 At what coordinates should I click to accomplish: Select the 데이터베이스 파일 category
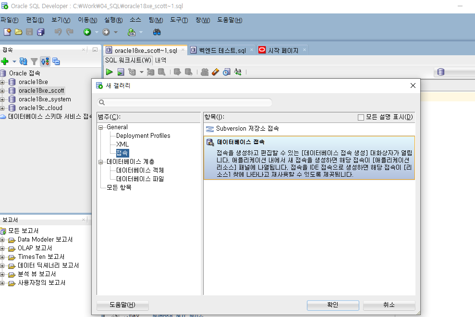pyautogui.click(x=140, y=179)
